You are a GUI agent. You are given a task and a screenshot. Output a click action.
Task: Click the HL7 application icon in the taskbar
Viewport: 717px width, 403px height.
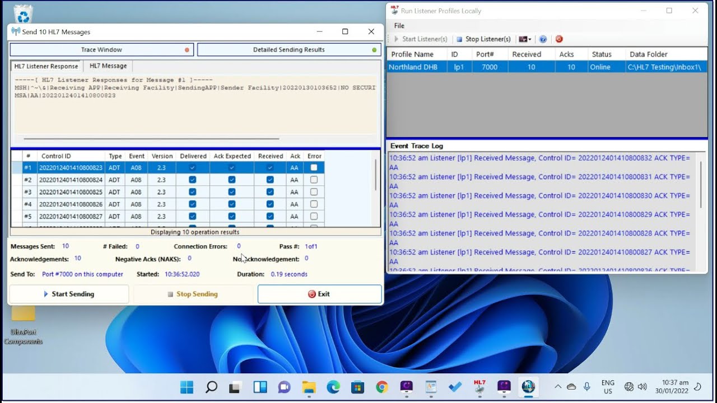tap(479, 387)
